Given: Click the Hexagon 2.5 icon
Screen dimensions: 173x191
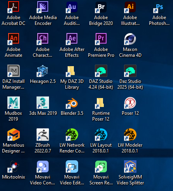Looking at the screenshot, I should tap(43, 71).
